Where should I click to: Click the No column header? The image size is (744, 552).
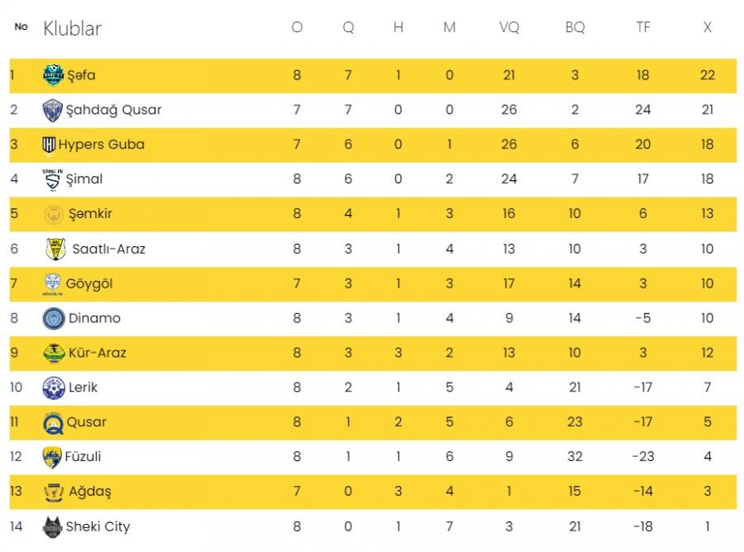(x=21, y=26)
